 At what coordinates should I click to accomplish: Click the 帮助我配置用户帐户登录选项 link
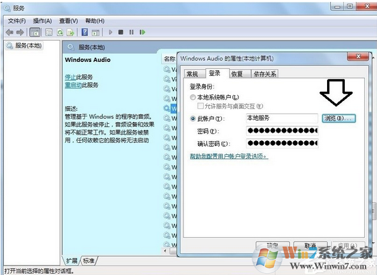click(x=228, y=156)
